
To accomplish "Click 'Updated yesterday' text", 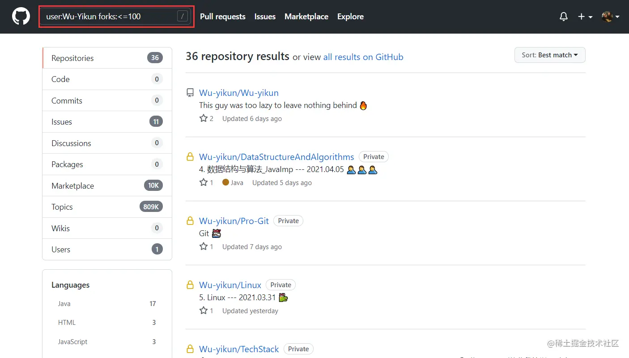I will pos(250,311).
